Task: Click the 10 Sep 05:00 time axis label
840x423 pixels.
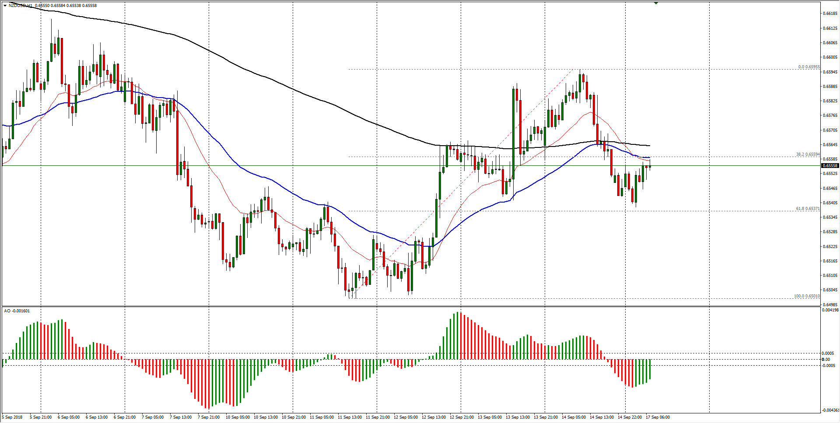Action: (238, 417)
